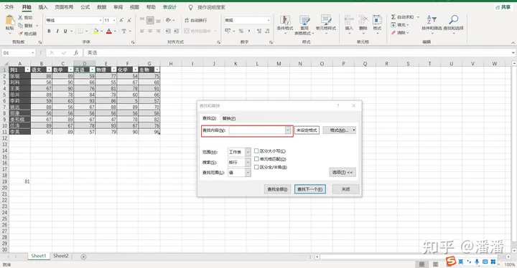Add a new sheet with plus icon
Viewport: 517px width, 268px height.
[84, 257]
